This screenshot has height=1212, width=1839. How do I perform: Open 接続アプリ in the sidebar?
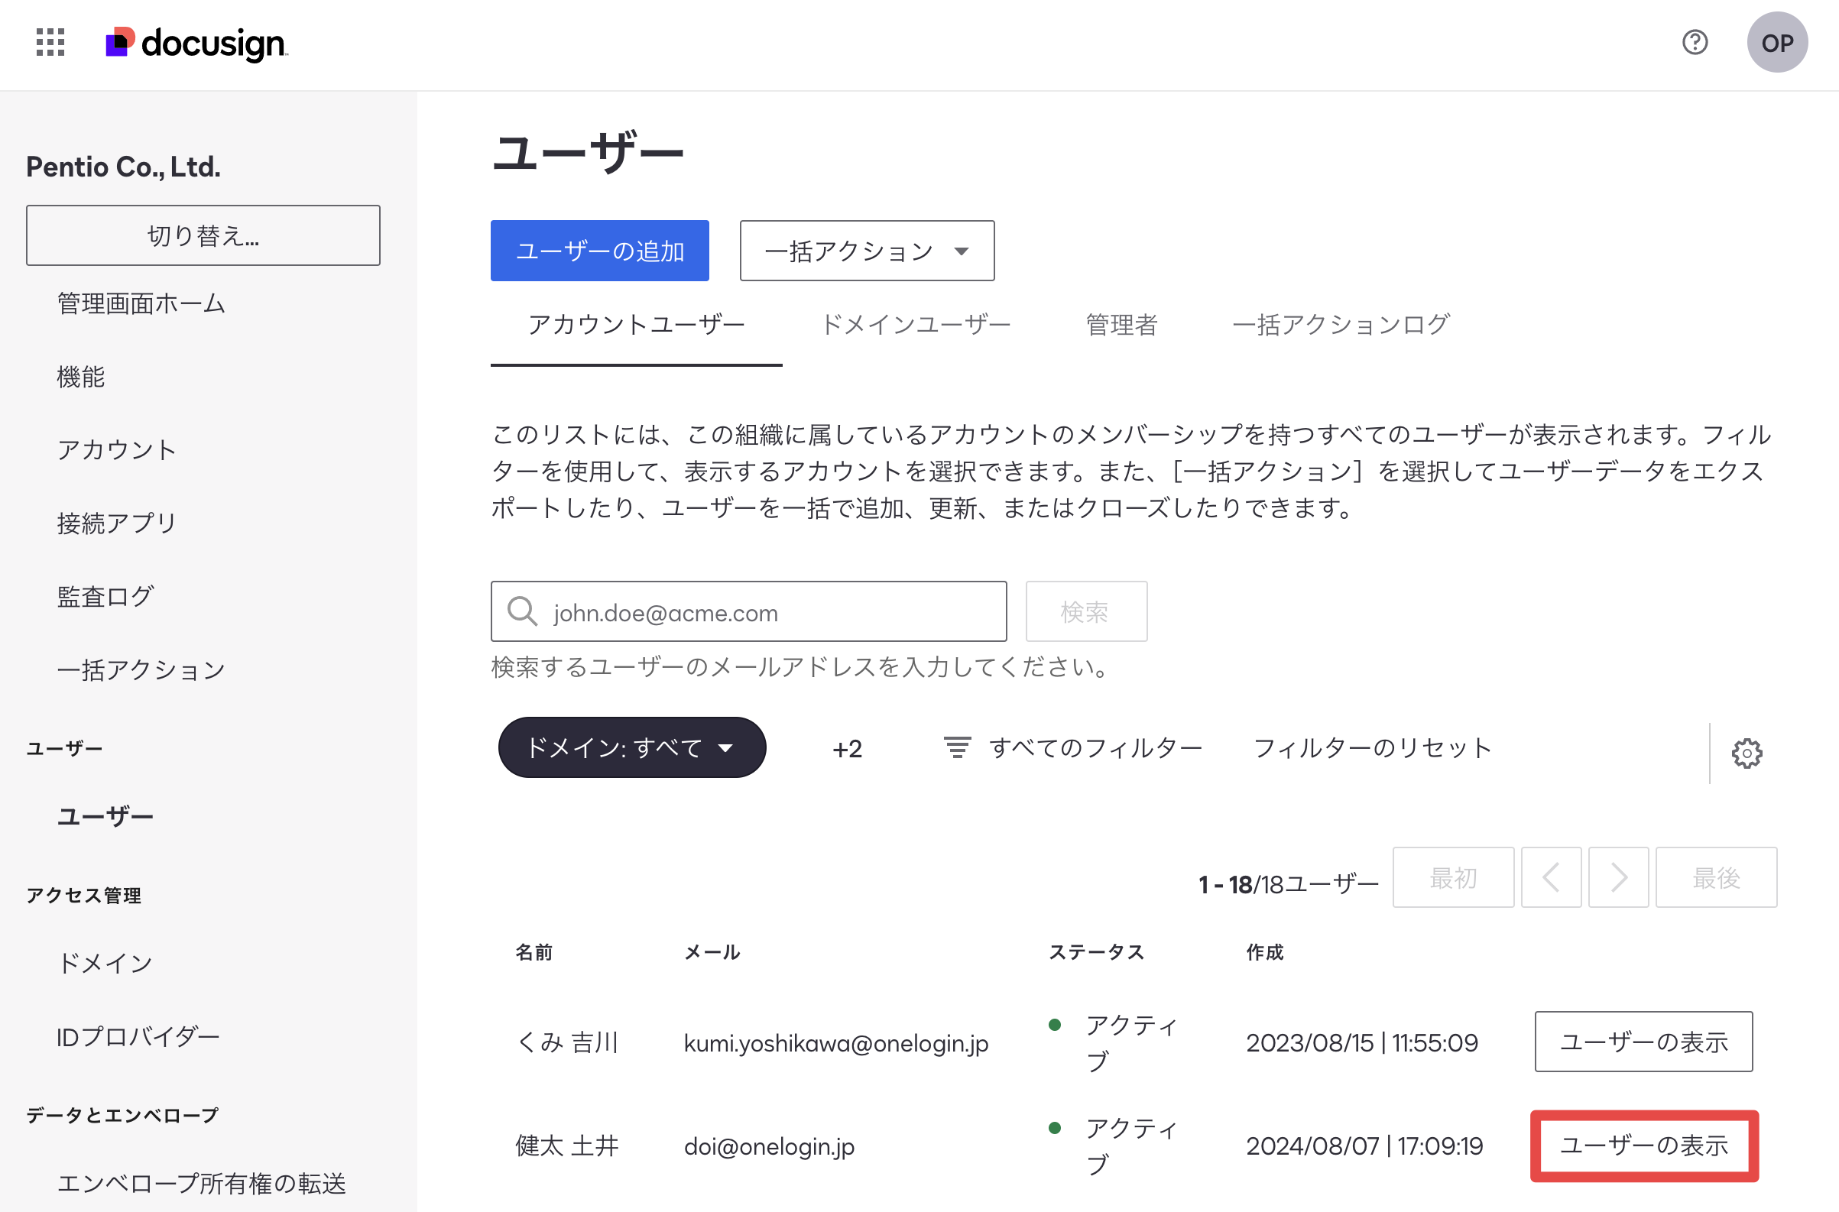click(x=117, y=523)
